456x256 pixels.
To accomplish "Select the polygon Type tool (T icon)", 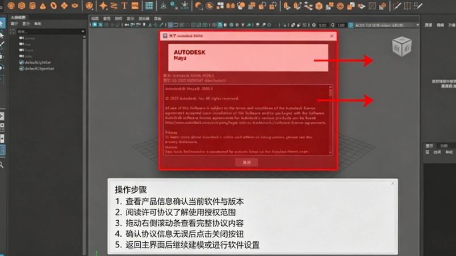I will [x=124, y=6].
